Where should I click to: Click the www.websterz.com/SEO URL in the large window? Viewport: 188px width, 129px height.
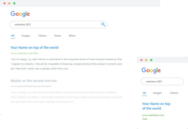coord(24,53)
